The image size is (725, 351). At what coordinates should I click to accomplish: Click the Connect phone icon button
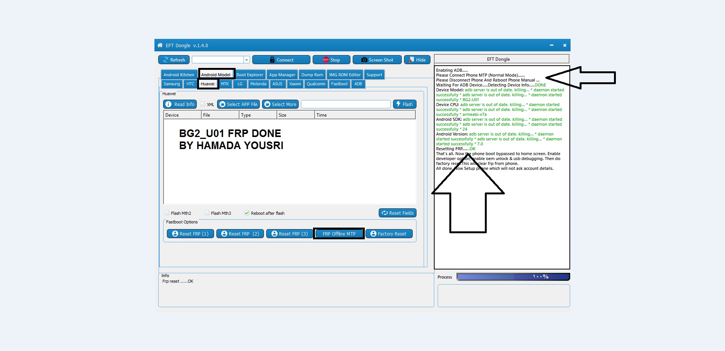pos(281,60)
